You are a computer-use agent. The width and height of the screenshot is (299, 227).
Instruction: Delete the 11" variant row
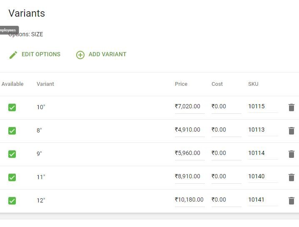point(292,177)
